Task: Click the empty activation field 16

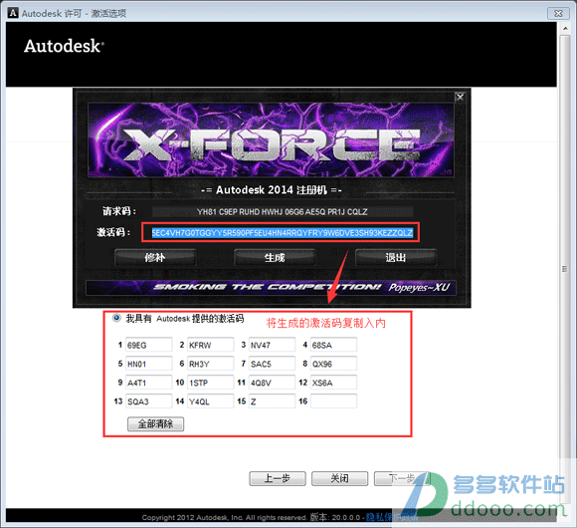Action: [333, 401]
